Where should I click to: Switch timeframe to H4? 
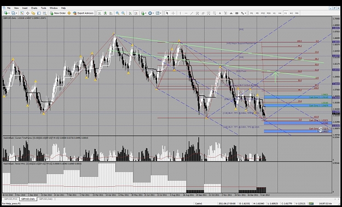pos(280,13)
